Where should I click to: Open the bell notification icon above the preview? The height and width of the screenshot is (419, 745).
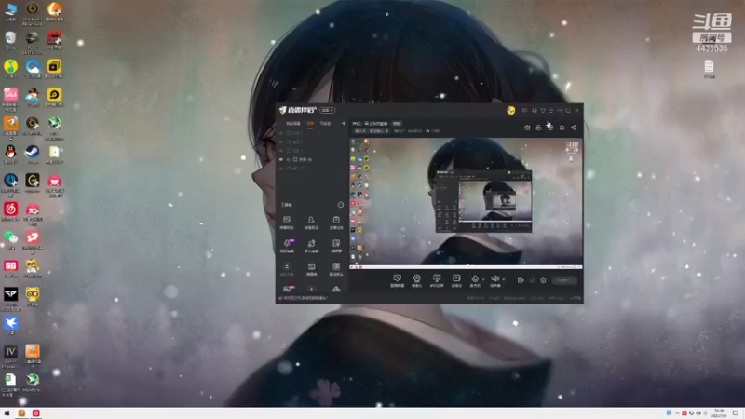click(562, 128)
